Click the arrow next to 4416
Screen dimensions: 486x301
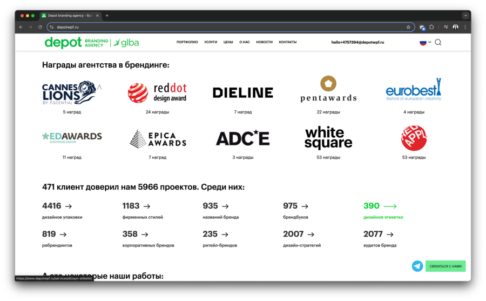pyautogui.click(x=69, y=206)
